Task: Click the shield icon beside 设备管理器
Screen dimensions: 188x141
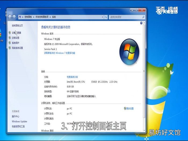Action: click(x=10, y=32)
